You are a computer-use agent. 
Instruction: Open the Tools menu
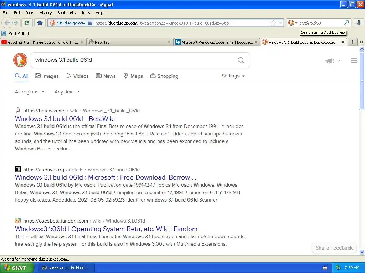pos(86,13)
